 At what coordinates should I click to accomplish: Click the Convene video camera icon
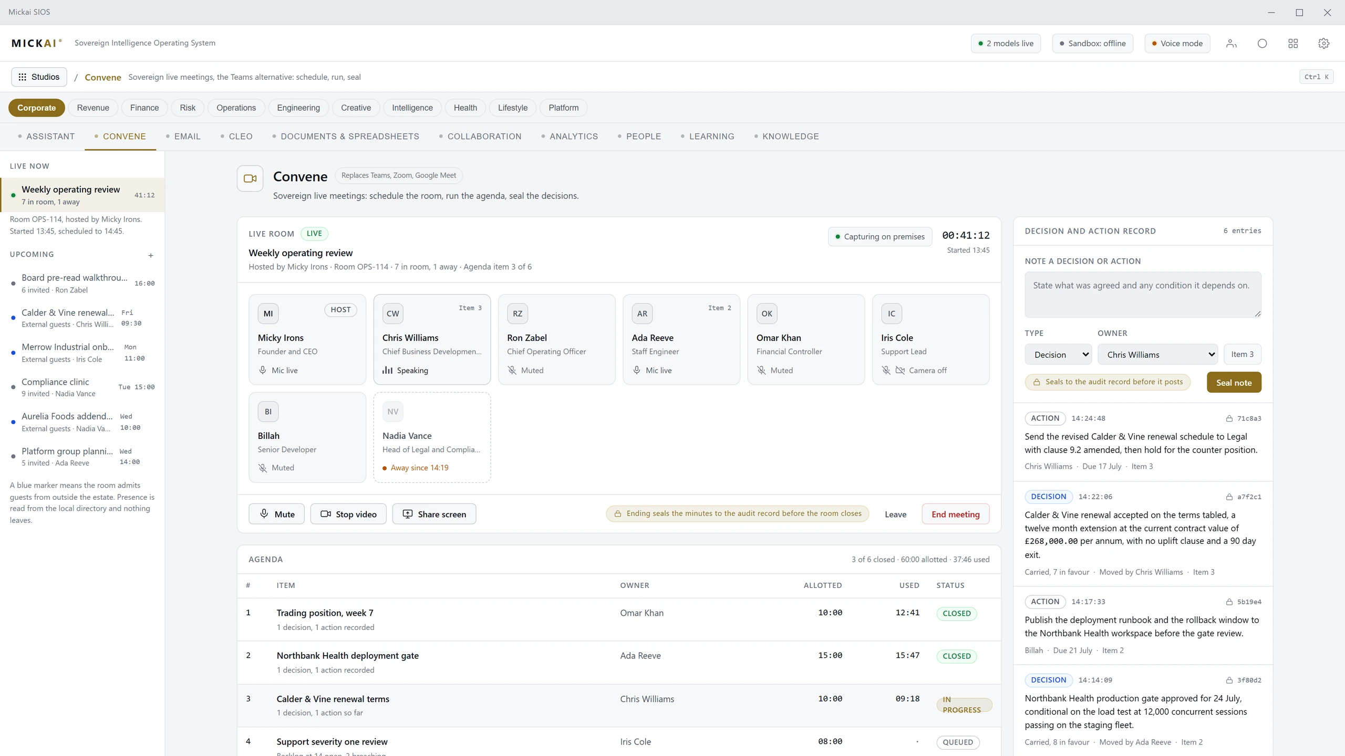click(250, 178)
